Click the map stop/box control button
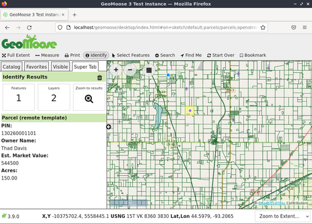 point(149,70)
